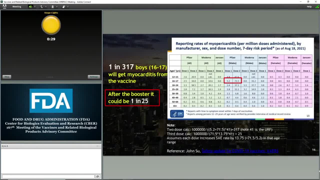This screenshot has height=180, width=320.
Task: Expand the speaker options dropdown arrow
Action: (x=35, y=7)
